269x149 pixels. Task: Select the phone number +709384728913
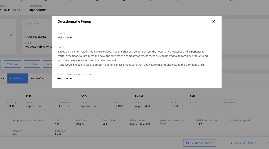click(36, 36)
